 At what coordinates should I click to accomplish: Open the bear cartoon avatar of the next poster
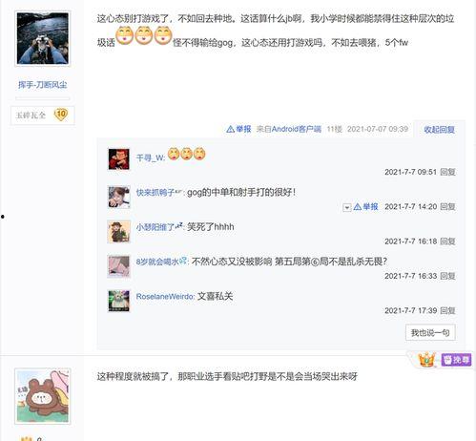coord(42,396)
